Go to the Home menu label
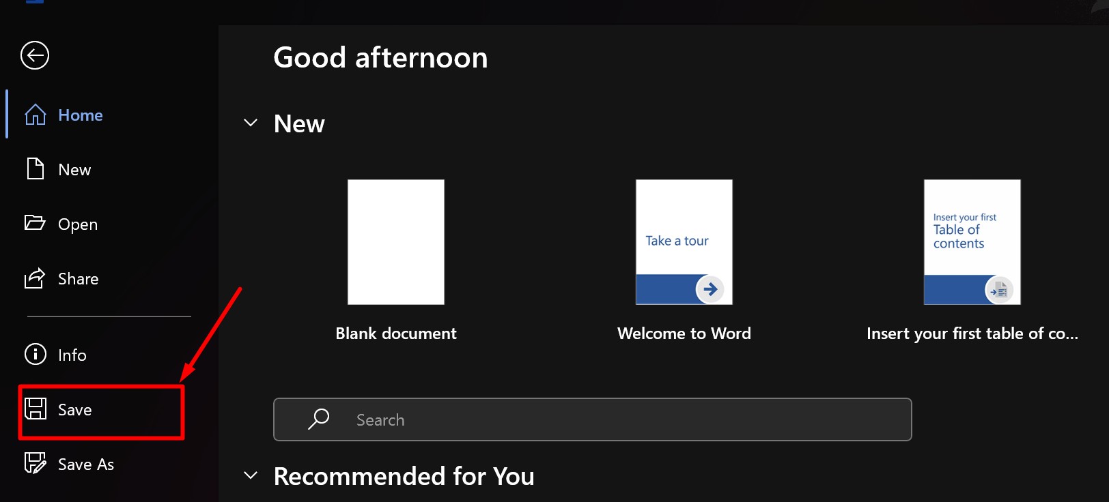 point(81,115)
